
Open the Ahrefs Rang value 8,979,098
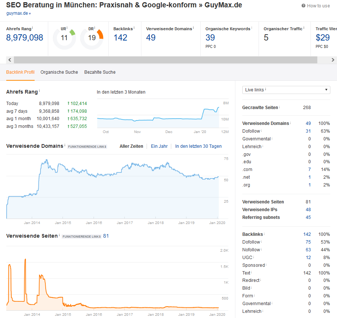point(25,38)
